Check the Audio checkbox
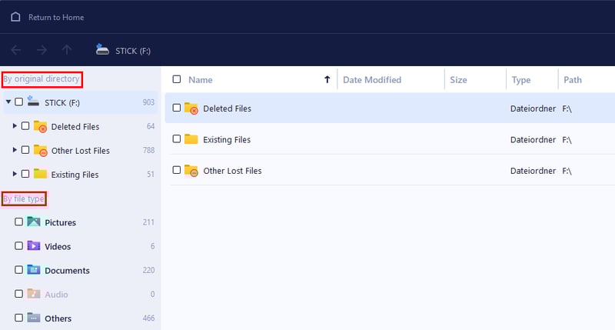 coord(18,294)
